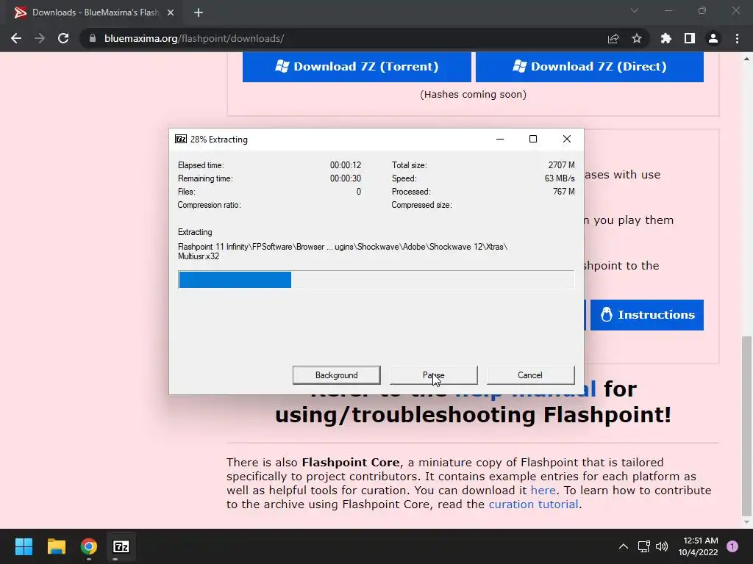Open Chrome three-dot menu

click(737, 38)
